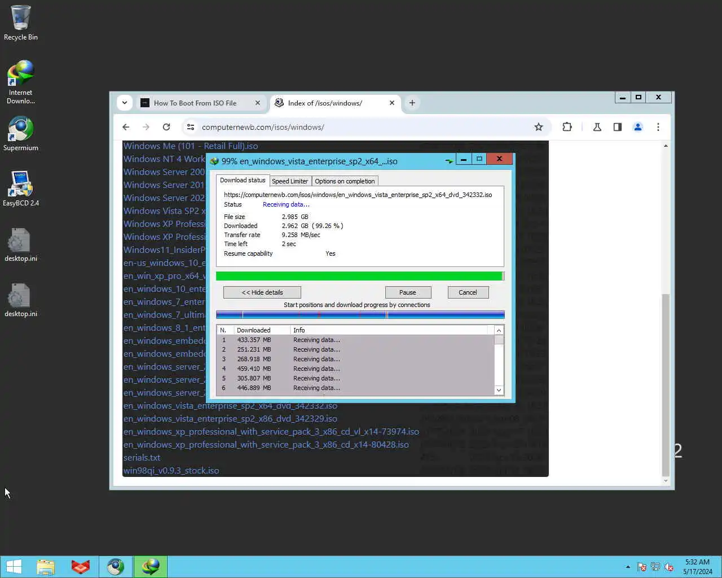Image resolution: width=722 pixels, height=578 pixels.
Task: Switch to Internet Download Manager taskbar button
Action: [151, 567]
